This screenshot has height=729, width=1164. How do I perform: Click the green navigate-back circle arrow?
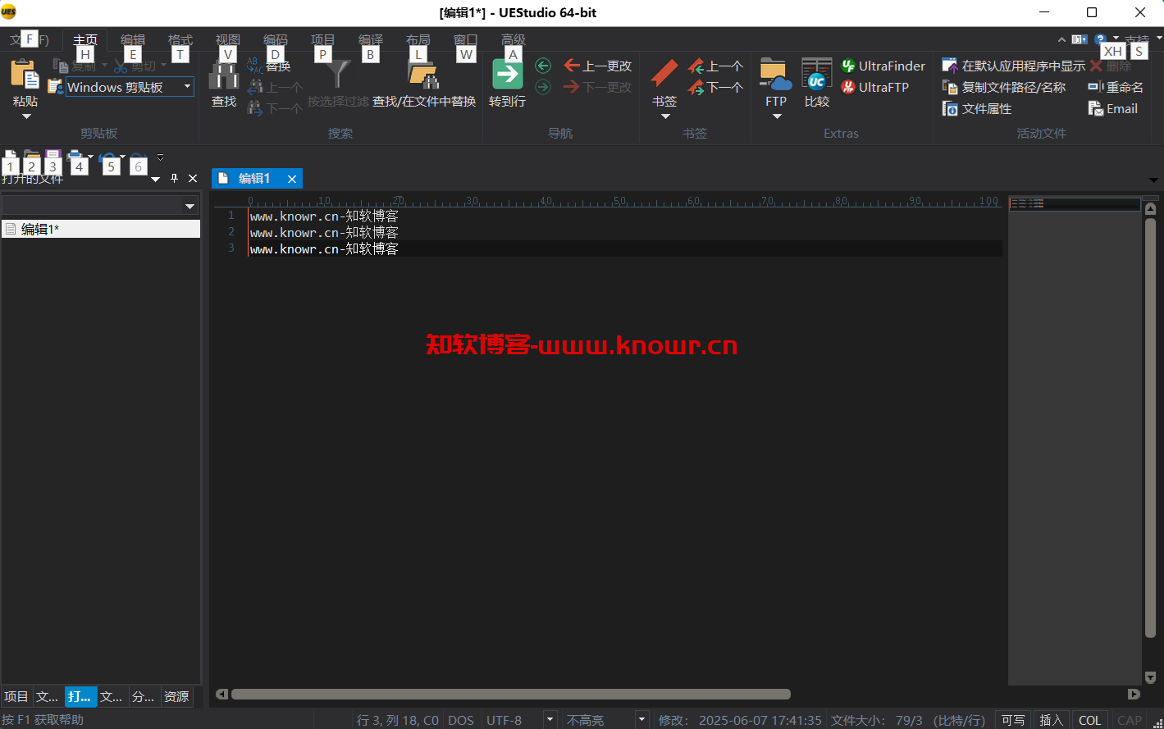pos(542,66)
